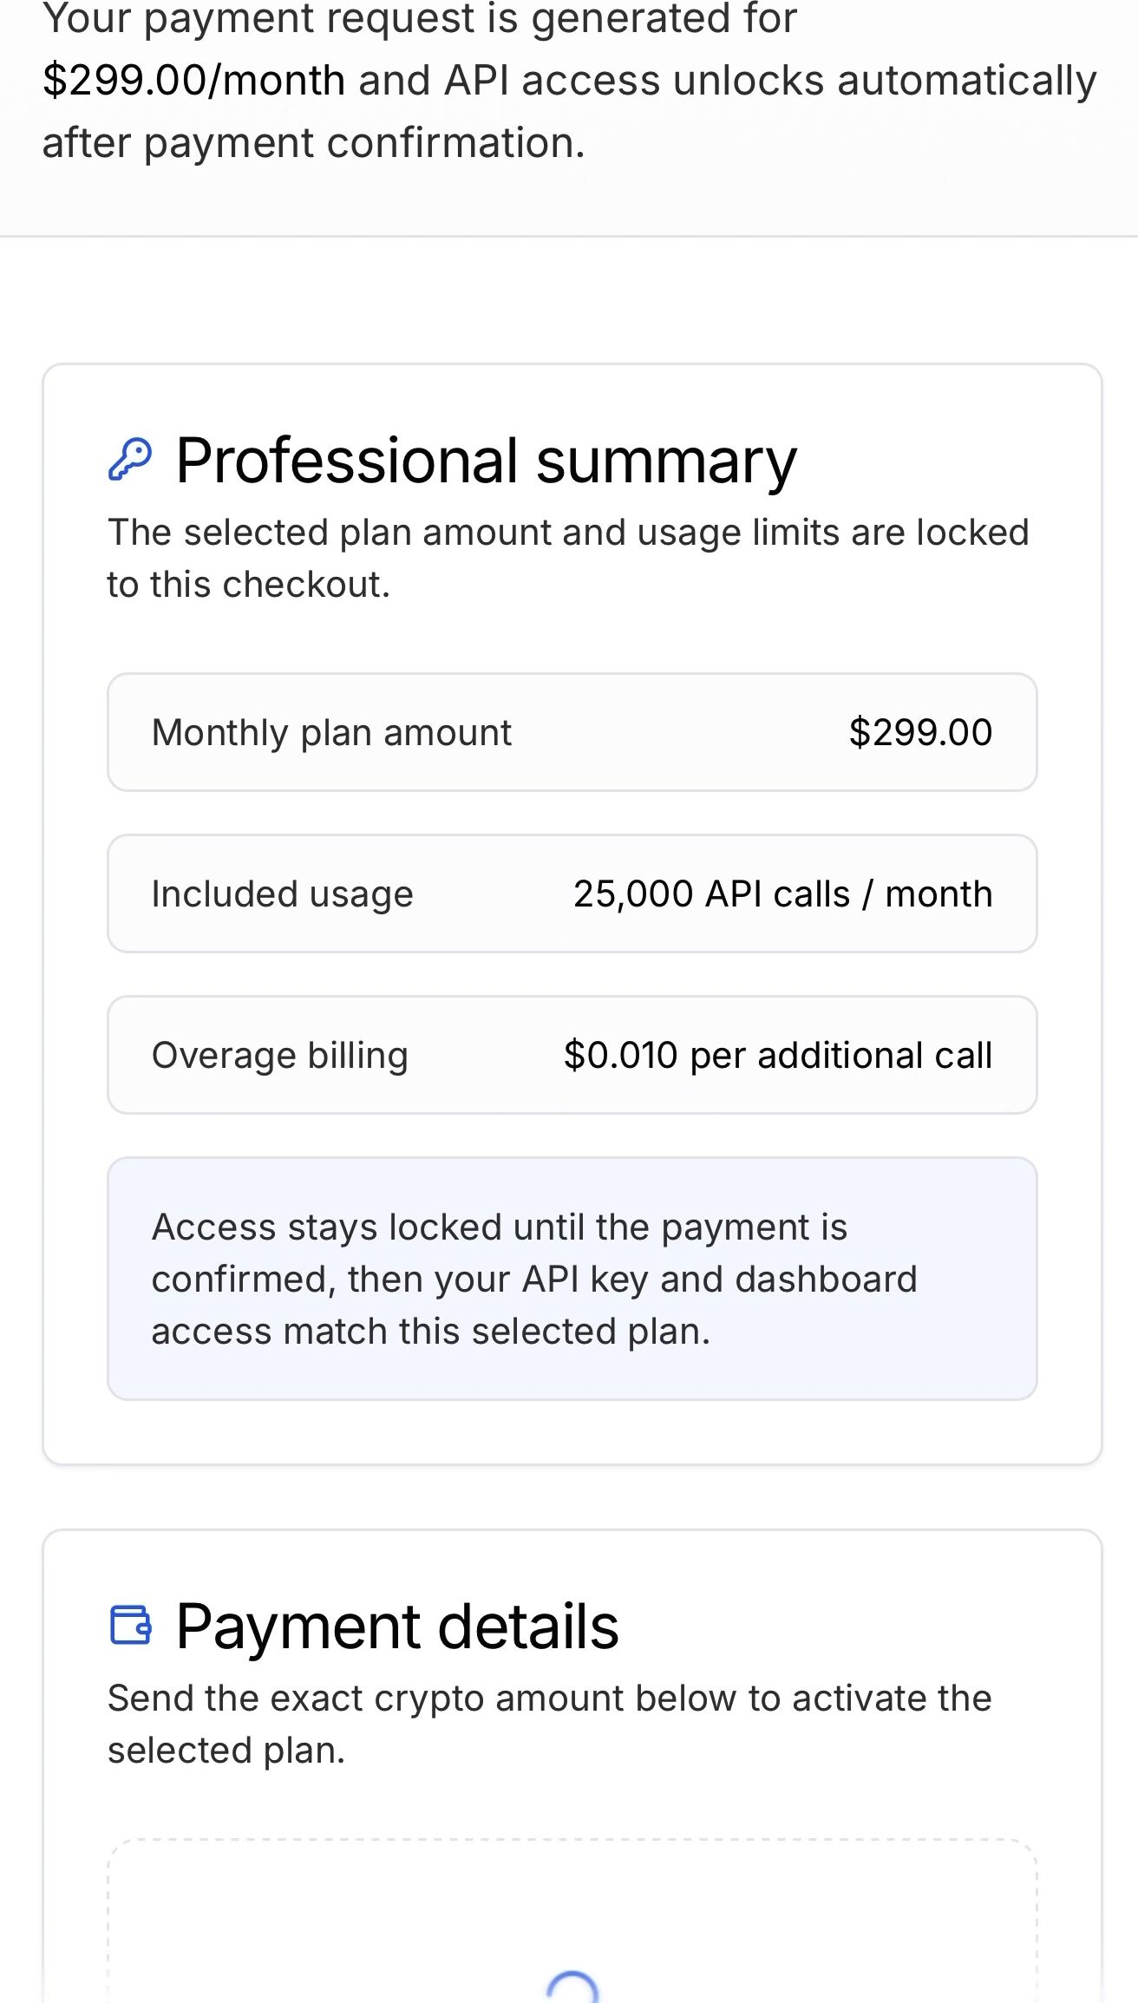The height and width of the screenshot is (2003, 1138).
Task: Click the $0.010 per additional call value
Action: tap(777, 1056)
